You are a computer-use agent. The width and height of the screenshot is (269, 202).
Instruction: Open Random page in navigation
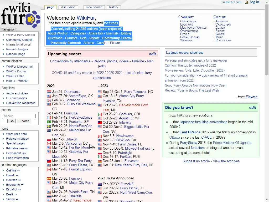[x=15, y=54]
